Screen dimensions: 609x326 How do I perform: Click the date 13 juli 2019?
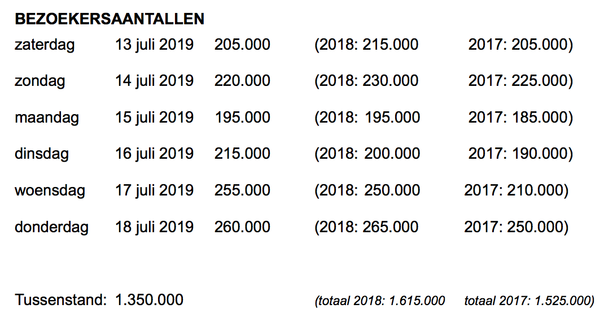(154, 44)
